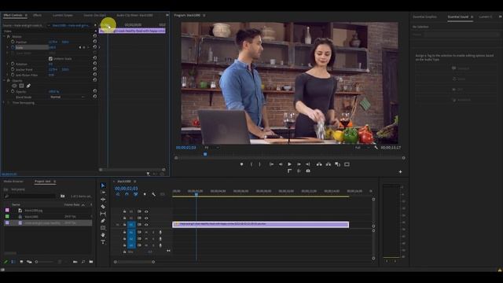Viewport: 503px width, 283px height.
Task: Expand the Scale parameter arrow
Action: pos(8,47)
